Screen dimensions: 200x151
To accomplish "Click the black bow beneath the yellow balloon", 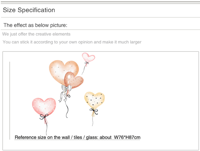I will pos(93,110).
